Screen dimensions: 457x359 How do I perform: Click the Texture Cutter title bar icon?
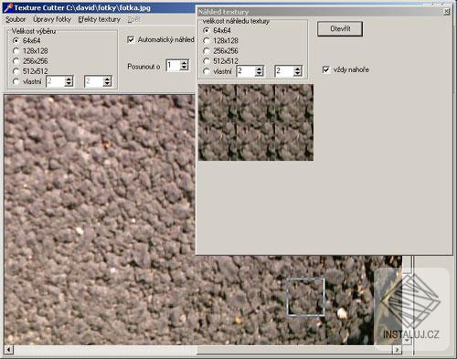8,7
